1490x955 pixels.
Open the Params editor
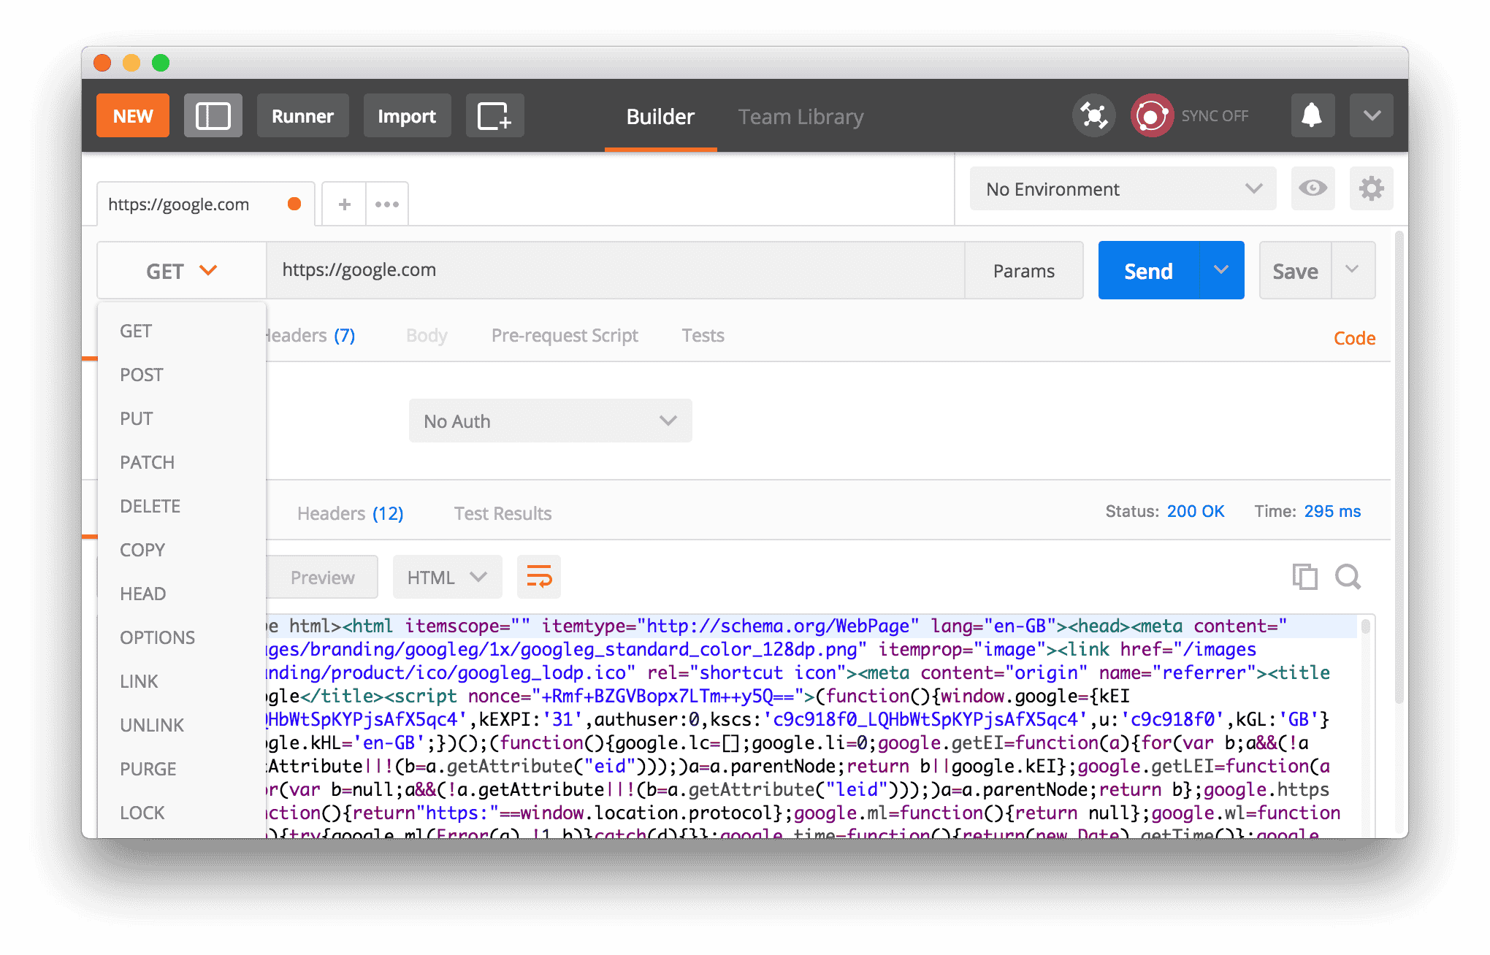(x=1023, y=271)
